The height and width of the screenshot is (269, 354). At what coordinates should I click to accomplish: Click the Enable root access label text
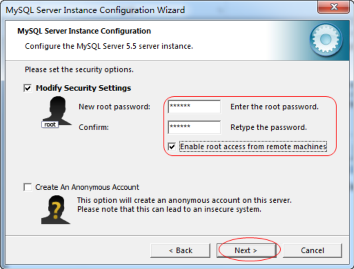[253, 147]
